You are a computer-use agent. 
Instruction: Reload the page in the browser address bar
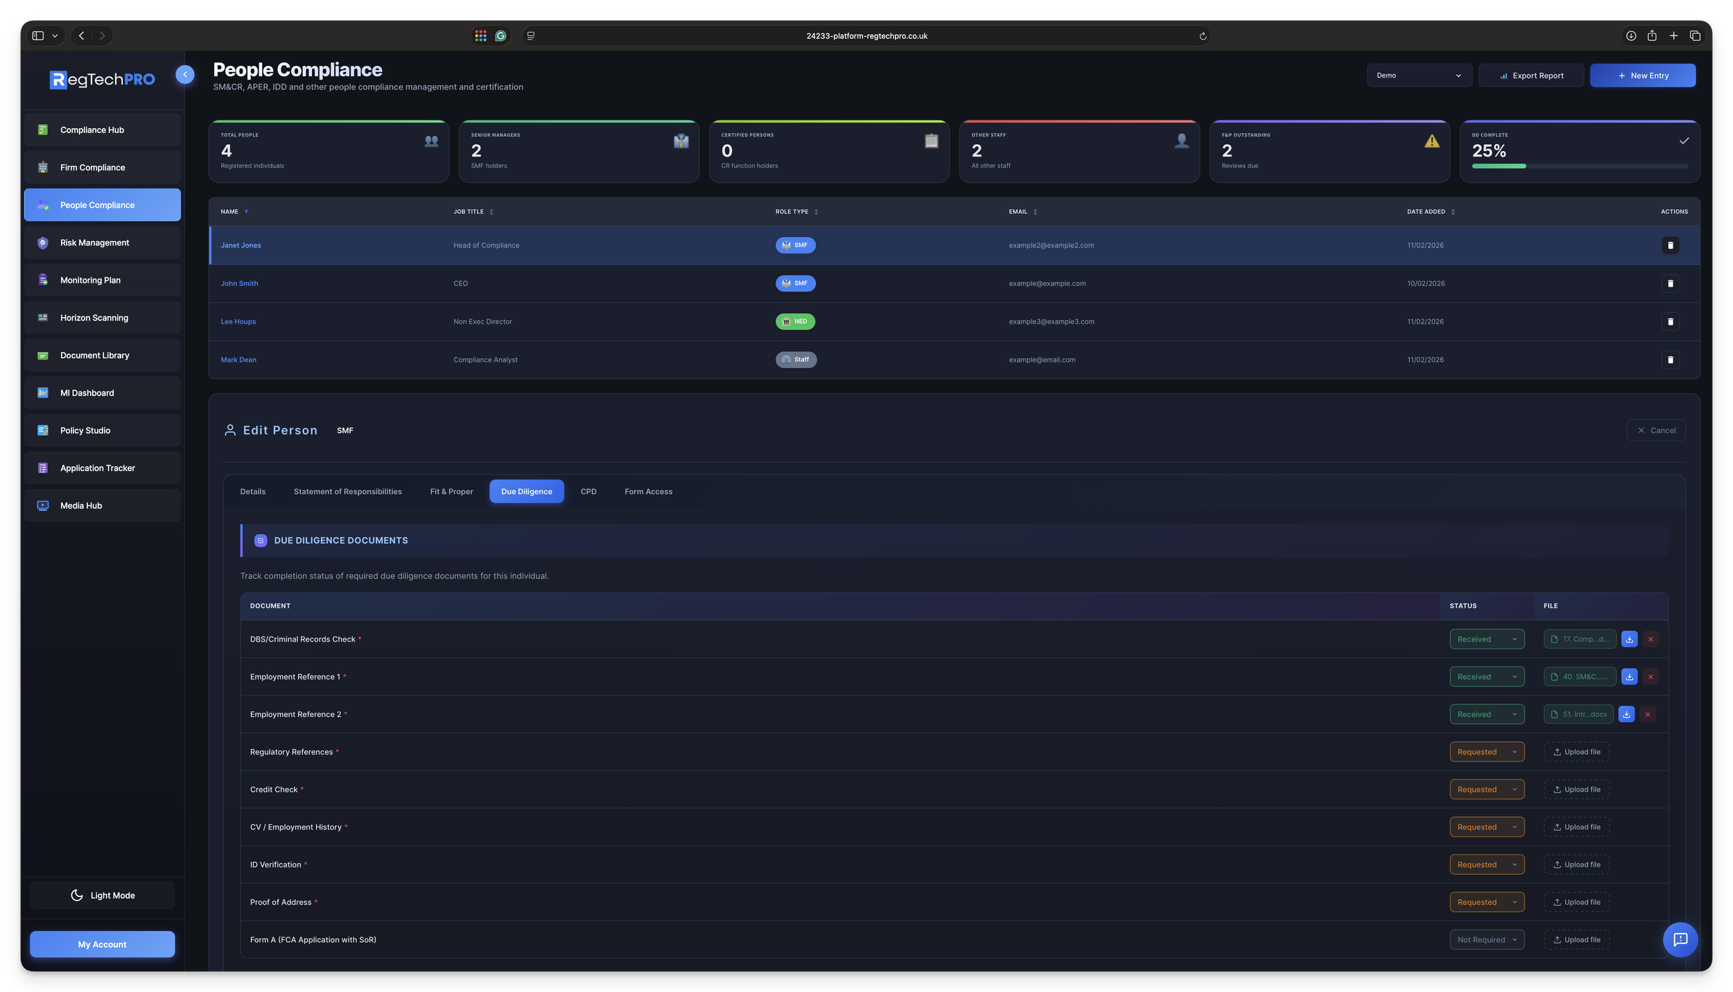(x=1203, y=36)
